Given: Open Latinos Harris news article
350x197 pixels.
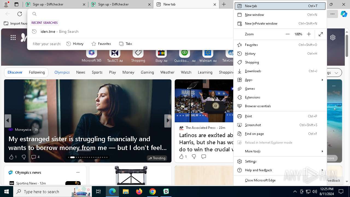Looking at the screenshot, I should point(206,142).
